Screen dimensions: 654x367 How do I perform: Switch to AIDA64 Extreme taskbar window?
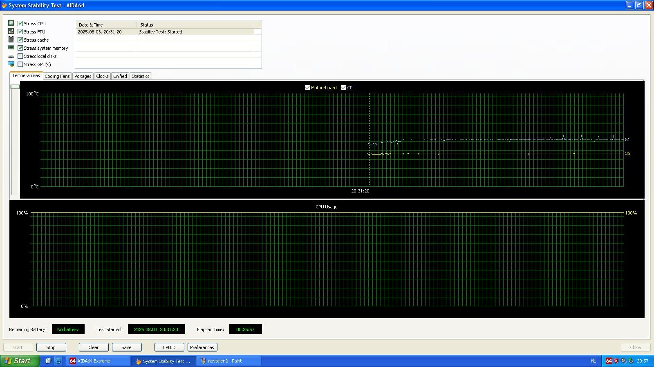pos(98,361)
